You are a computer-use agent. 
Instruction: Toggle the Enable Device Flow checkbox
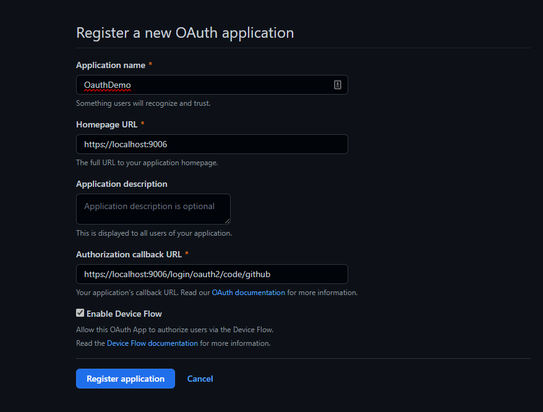coord(80,313)
